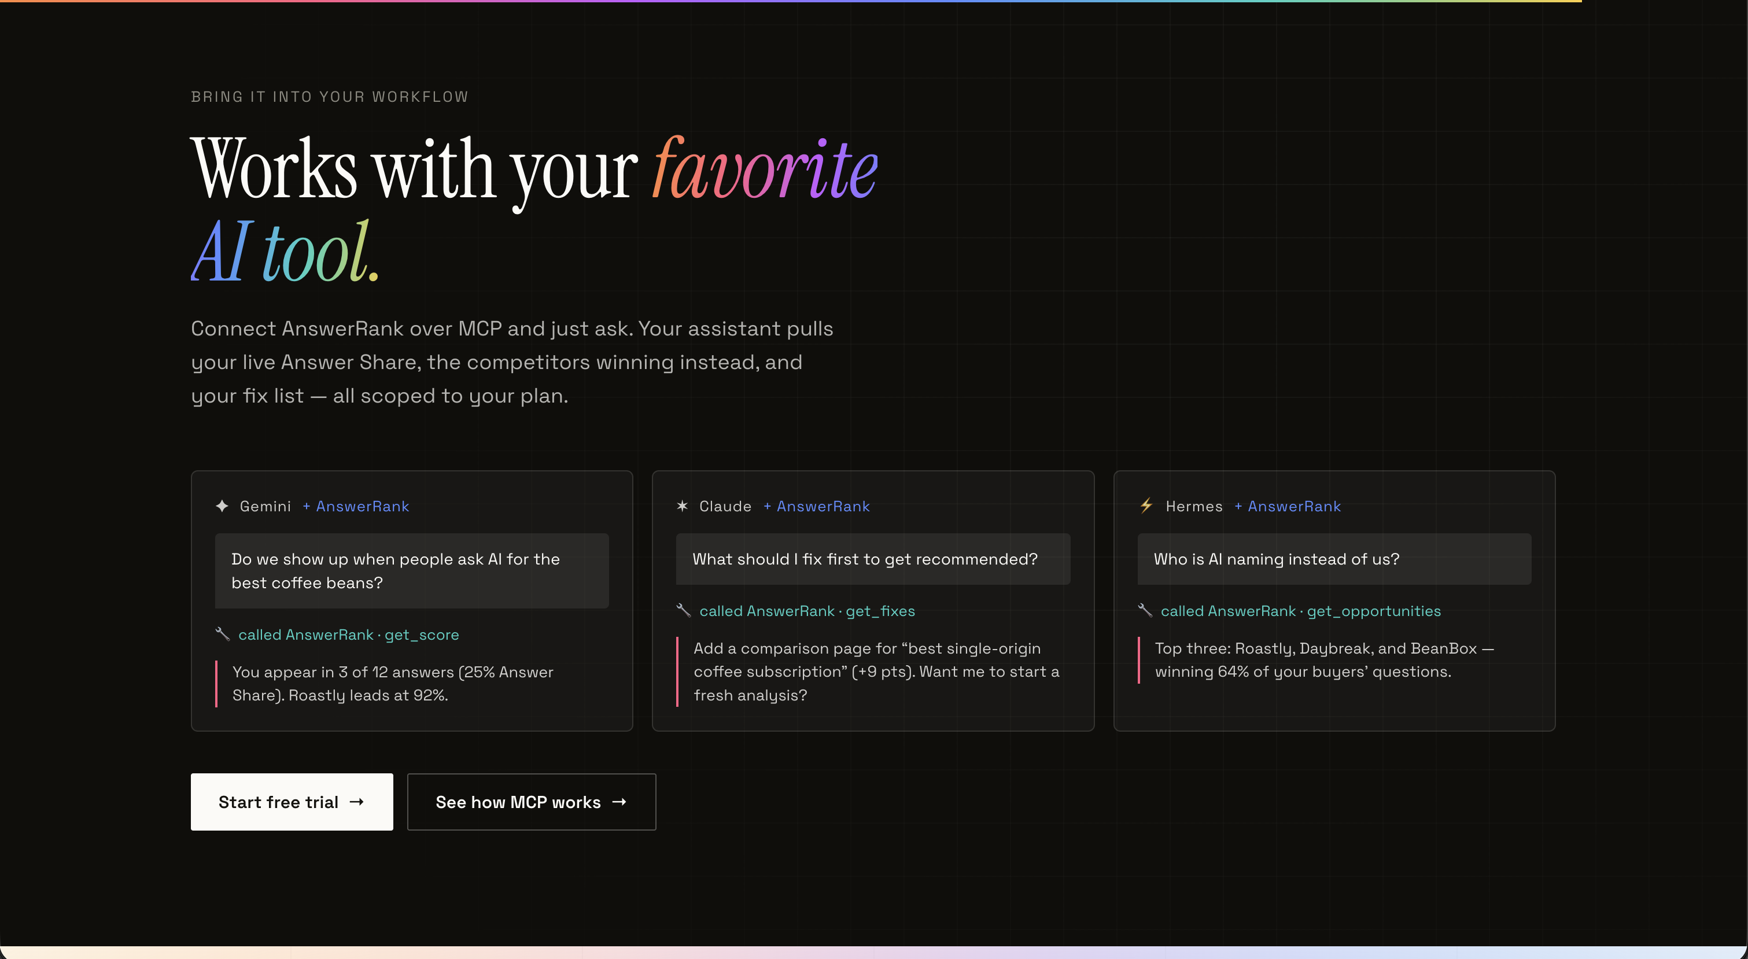Viewport: 1748px width, 959px height.
Task: Click the 'Works with your favorite AI tool.' heading
Action: coord(534,208)
